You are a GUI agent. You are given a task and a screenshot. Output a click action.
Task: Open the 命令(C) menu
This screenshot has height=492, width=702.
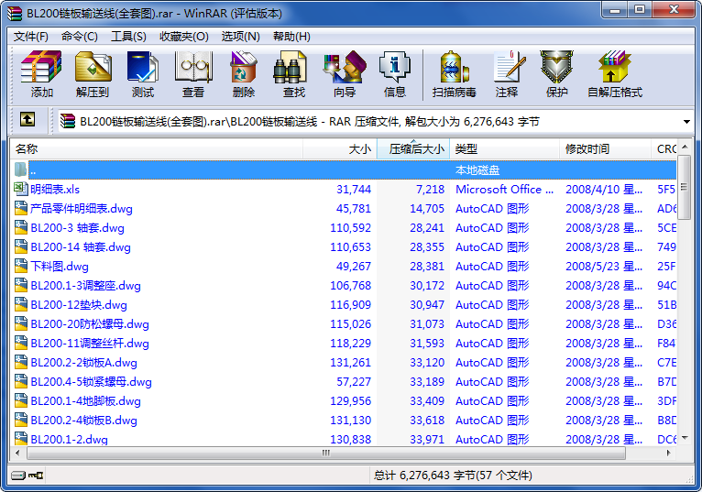[79, 37]
